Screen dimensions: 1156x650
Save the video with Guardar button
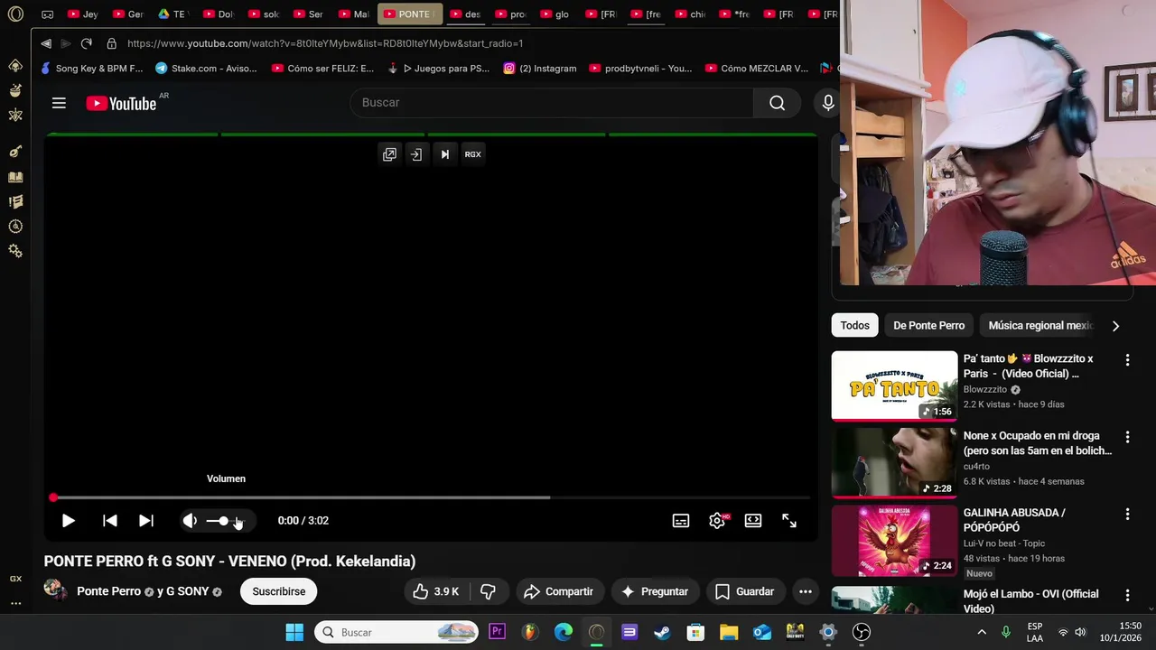(x=744, y=591)
